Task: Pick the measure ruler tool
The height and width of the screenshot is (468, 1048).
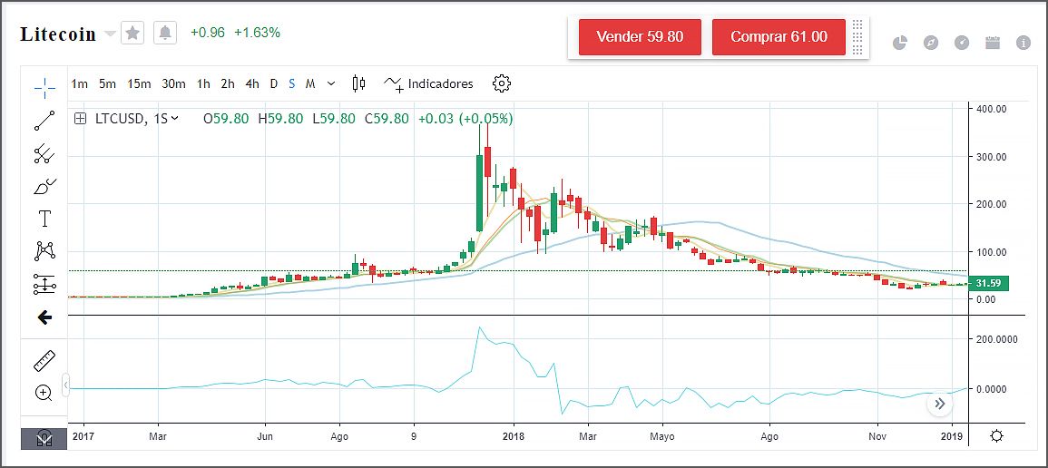Action: coord(44,362)
